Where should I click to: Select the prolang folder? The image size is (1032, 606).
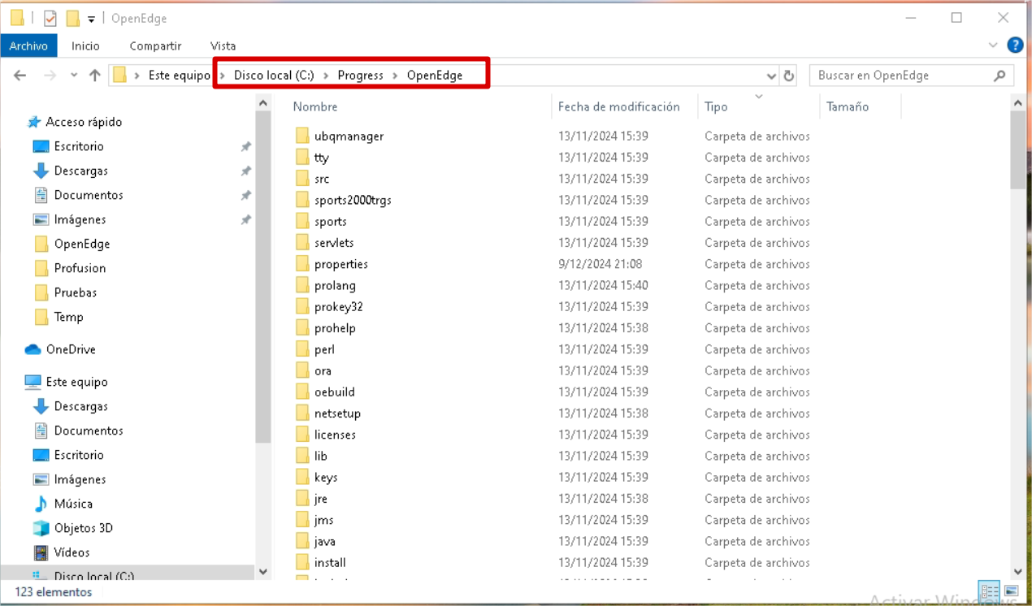click(335, 285)
